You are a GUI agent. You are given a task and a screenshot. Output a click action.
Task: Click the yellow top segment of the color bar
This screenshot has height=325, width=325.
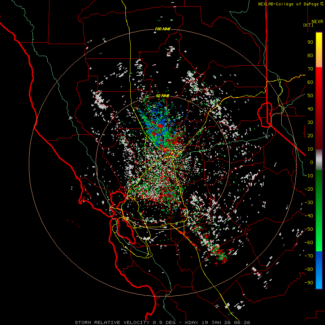tap(319, 50)
